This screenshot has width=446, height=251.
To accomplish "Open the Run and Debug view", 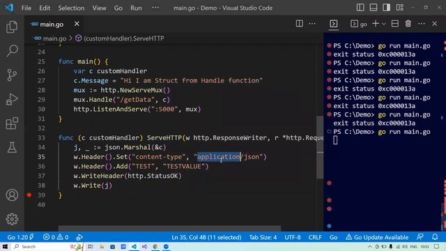I will pyautogui.click(x=12, y=99).
